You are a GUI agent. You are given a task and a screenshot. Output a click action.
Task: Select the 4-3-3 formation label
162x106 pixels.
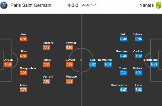point(73,5)
